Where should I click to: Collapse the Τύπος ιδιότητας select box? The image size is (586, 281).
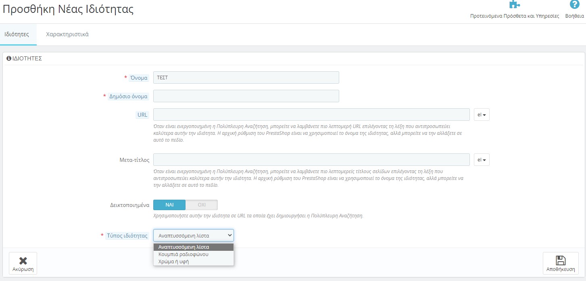(193, 236)
